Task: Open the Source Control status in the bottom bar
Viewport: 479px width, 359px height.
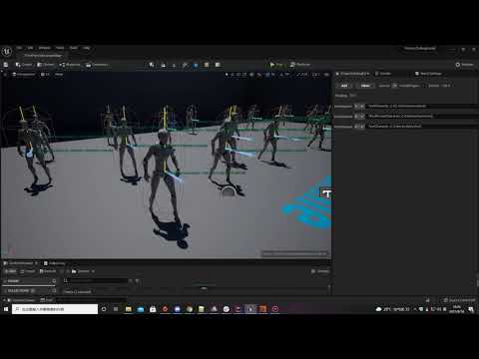Action: 460,300
